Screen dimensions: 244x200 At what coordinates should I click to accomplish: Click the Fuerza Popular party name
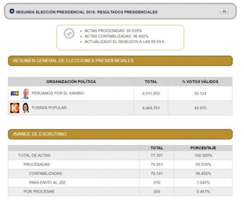(49, 108)
